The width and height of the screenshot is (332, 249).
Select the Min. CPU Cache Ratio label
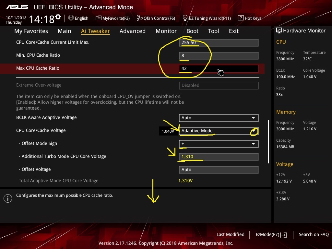click(38, 55)
